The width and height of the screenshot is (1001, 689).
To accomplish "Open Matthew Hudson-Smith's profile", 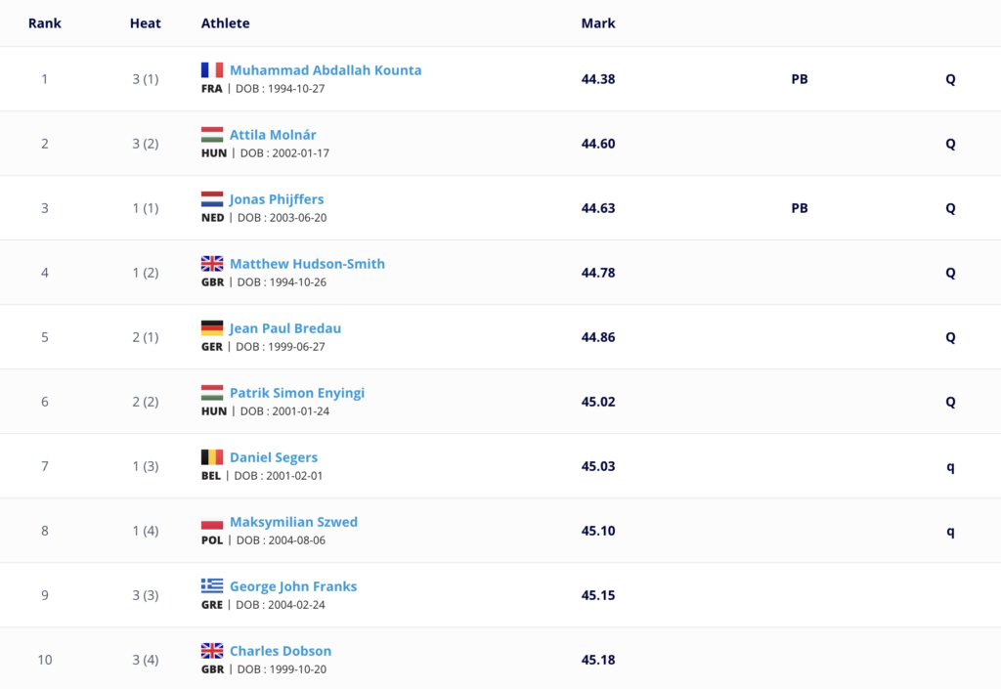I will coord(307,264).
